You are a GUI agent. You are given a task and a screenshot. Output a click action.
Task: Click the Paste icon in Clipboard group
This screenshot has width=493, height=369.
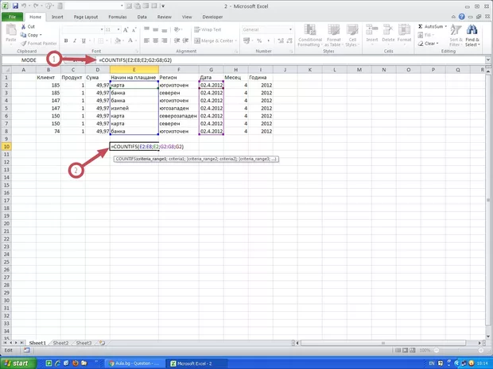click(x=11, y=33)
